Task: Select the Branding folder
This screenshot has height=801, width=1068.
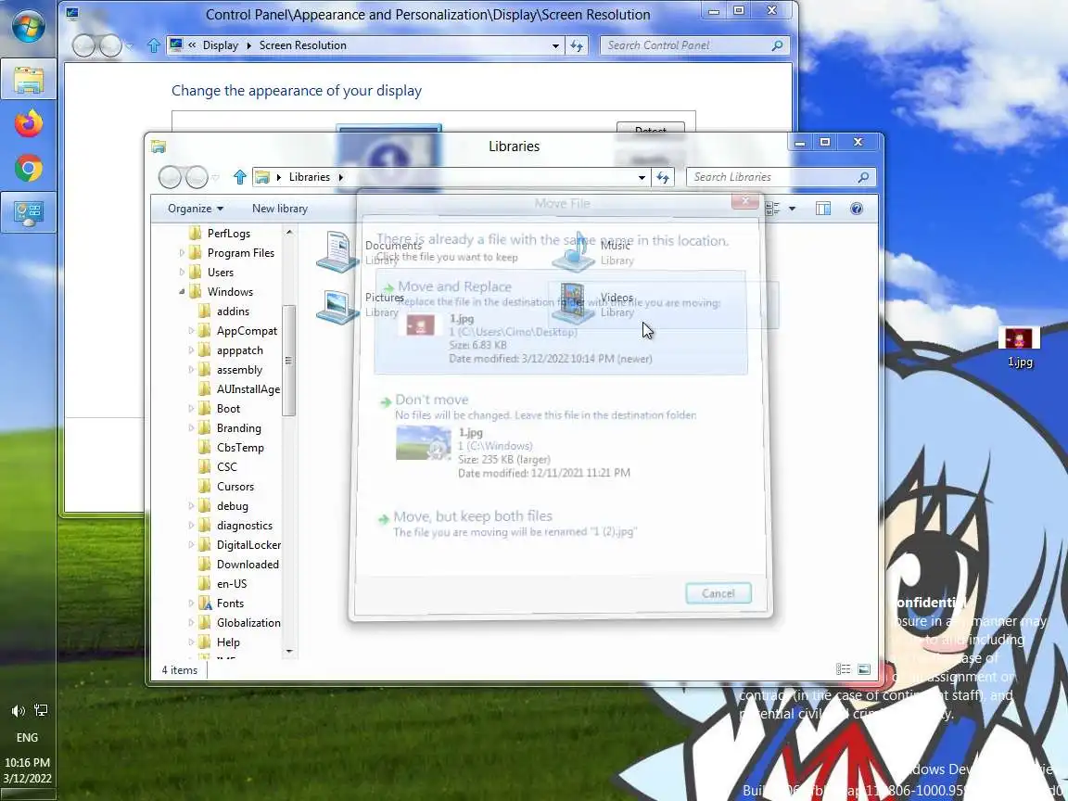Action: [x=238, y=427]
